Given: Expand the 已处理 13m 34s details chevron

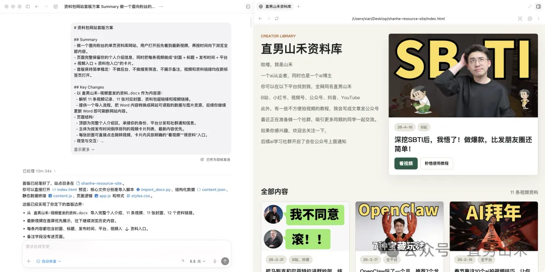Looking at the screenshot, I should click(x=55, y=171).
